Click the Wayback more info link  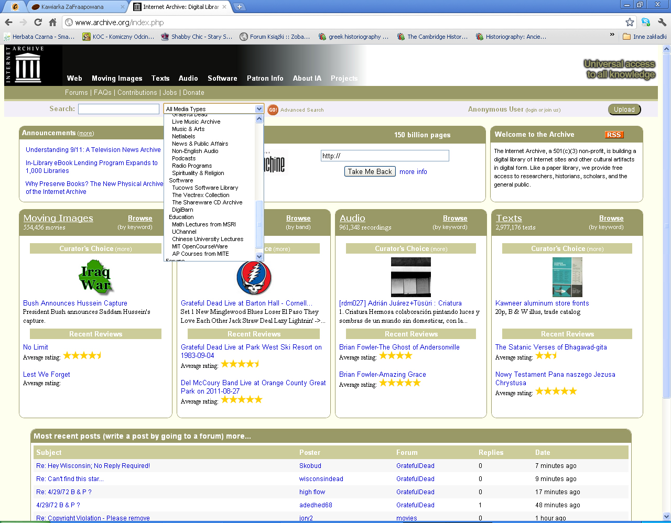(413, 171)
